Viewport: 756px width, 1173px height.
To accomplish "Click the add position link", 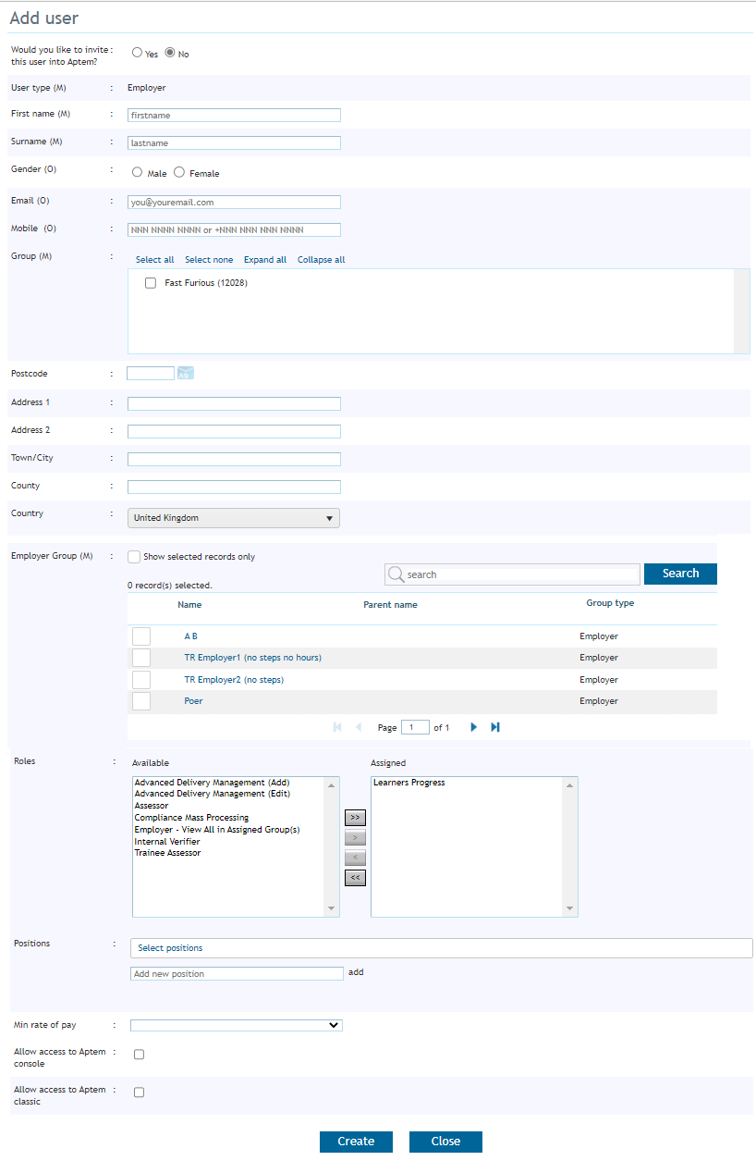I will [x=356, y=972].
